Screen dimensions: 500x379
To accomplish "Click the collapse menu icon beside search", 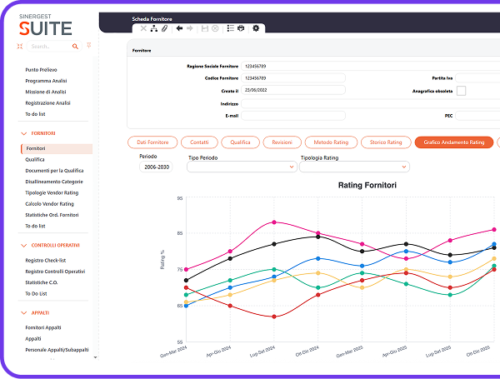I will [21, 47].
